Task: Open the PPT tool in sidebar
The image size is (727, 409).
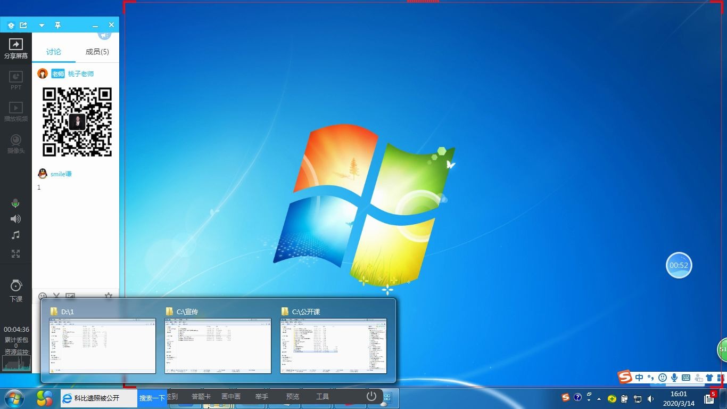Action: click(16, 80)
